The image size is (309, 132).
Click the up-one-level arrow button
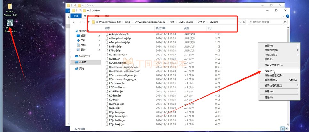(89, 22)
